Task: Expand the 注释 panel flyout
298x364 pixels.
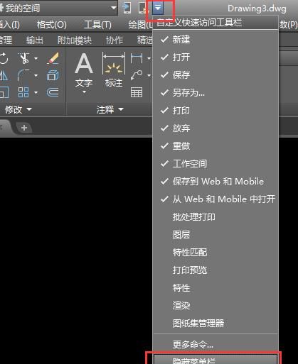Action: click(110, 109)
